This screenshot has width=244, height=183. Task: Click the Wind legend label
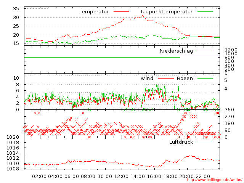(x=147, y=78)
